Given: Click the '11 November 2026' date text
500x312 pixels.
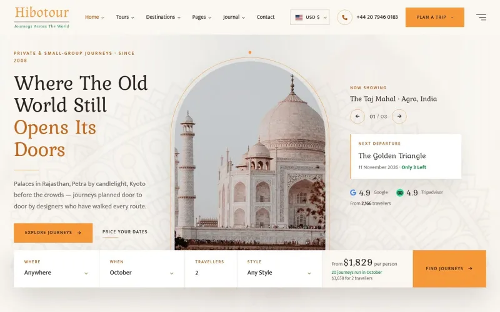Looking at the screenshot, I should click(378, 167).
